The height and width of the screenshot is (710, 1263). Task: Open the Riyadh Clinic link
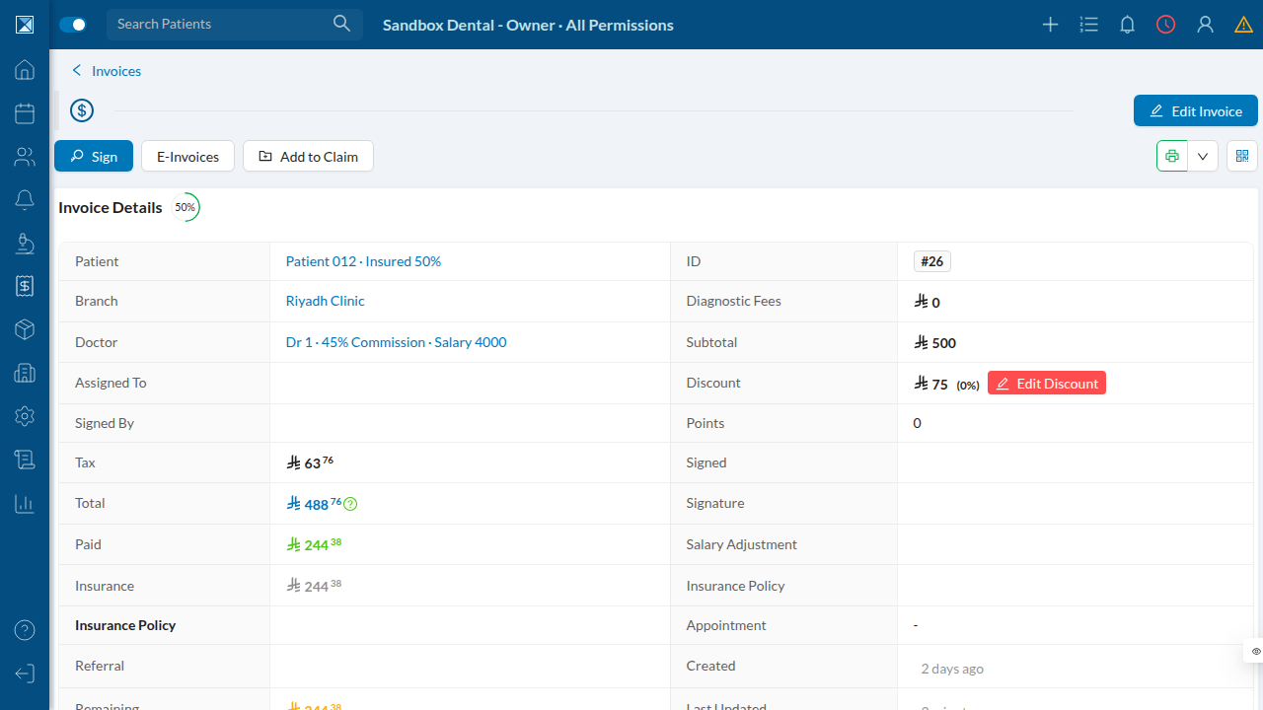[326, 301]
